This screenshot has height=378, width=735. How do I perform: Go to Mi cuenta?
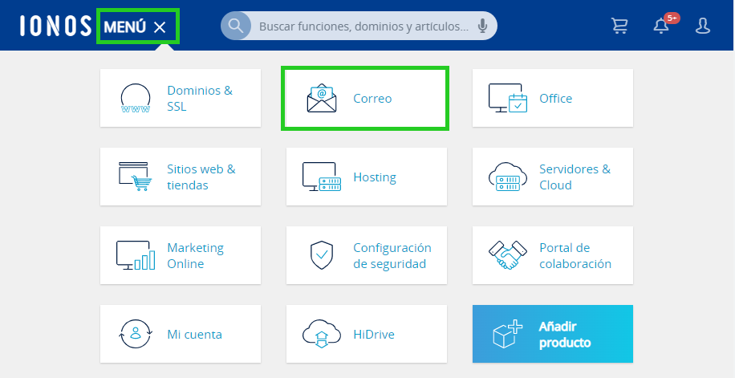click(181, 334)
